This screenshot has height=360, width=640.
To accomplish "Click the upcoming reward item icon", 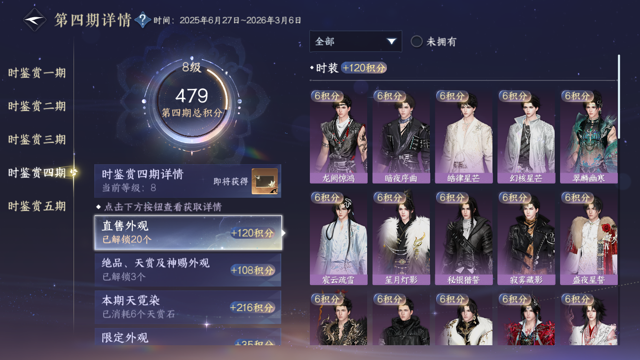I will tap(264, 181).
